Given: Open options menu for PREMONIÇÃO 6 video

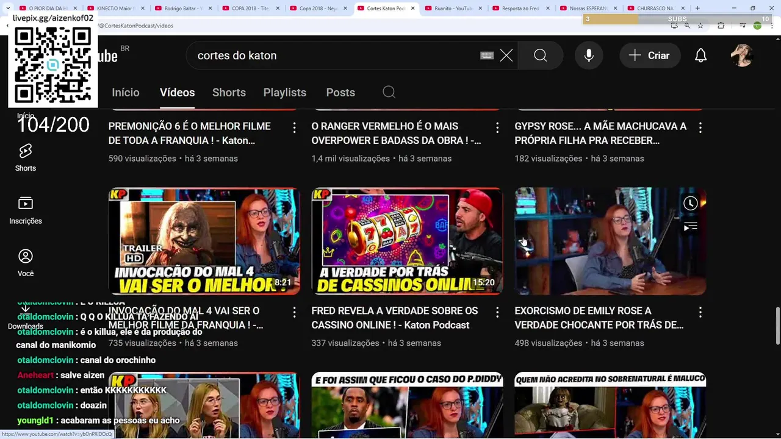Looking at the screenshot, I should pos(294,127).
